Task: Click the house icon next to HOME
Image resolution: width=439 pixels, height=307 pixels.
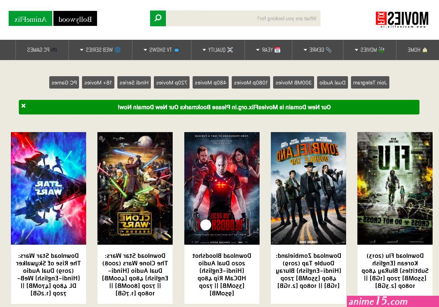Action: point(425,50)
